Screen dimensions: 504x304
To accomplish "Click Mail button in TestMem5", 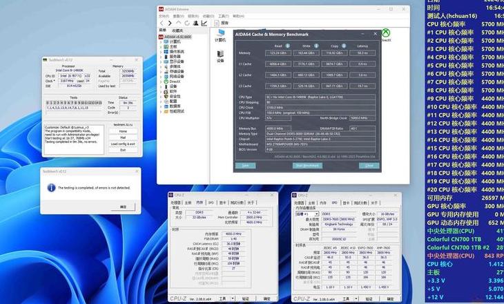I will 123,137.
